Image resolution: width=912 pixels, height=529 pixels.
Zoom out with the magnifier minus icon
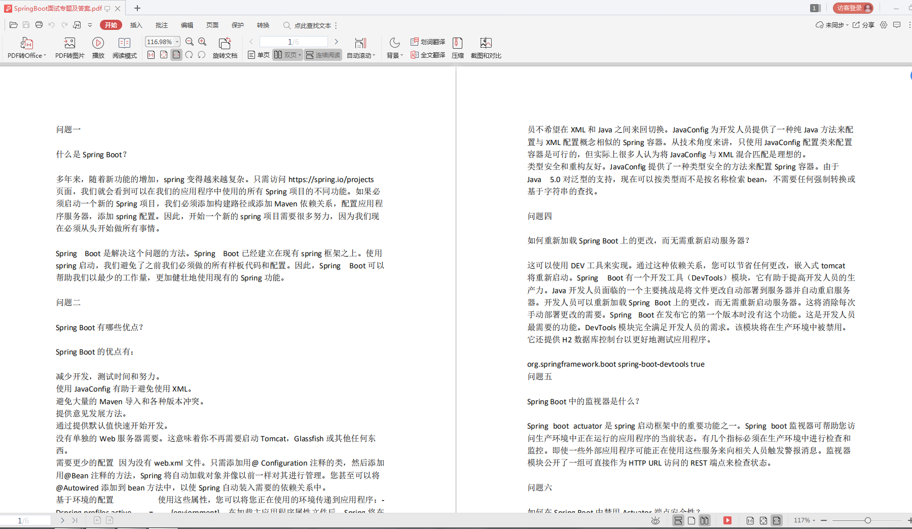190,42
